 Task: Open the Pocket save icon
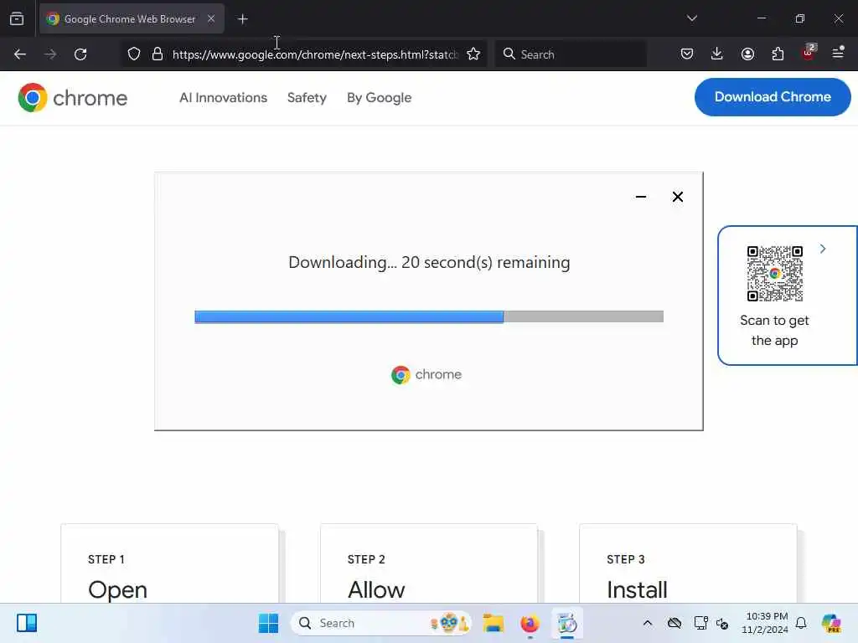pyautogui.click(x=687, y=54)
